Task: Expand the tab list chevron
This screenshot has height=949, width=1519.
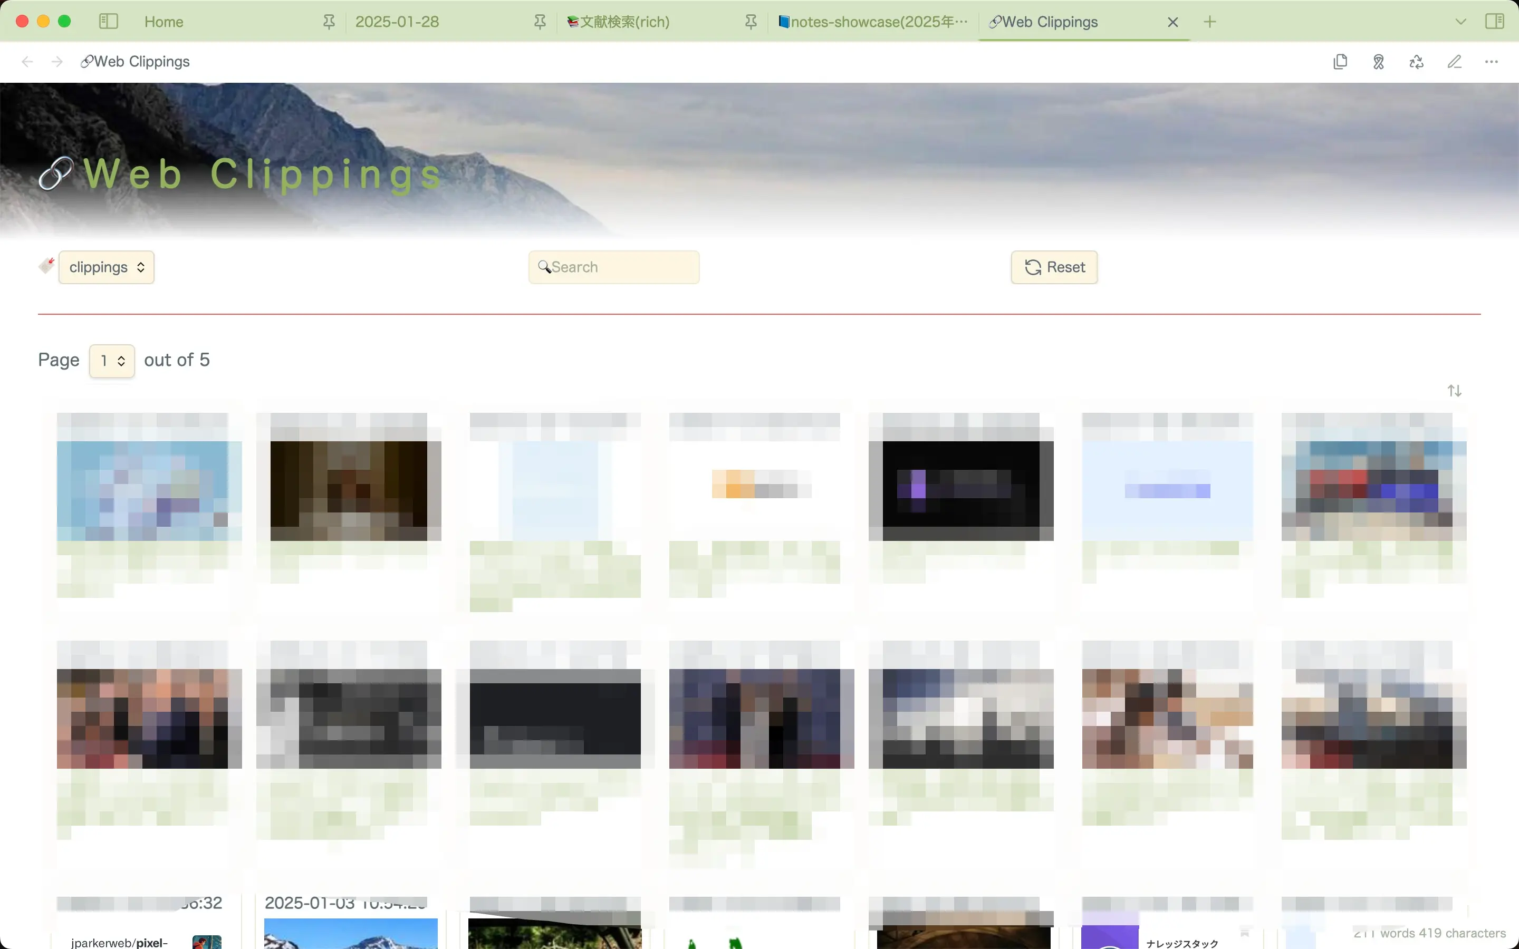Action: pos(1460,21)
